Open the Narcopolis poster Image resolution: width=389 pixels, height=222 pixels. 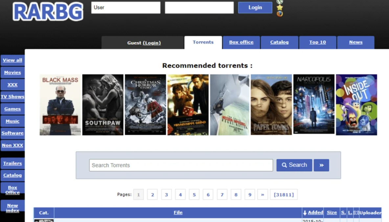[x=314, y=104]
